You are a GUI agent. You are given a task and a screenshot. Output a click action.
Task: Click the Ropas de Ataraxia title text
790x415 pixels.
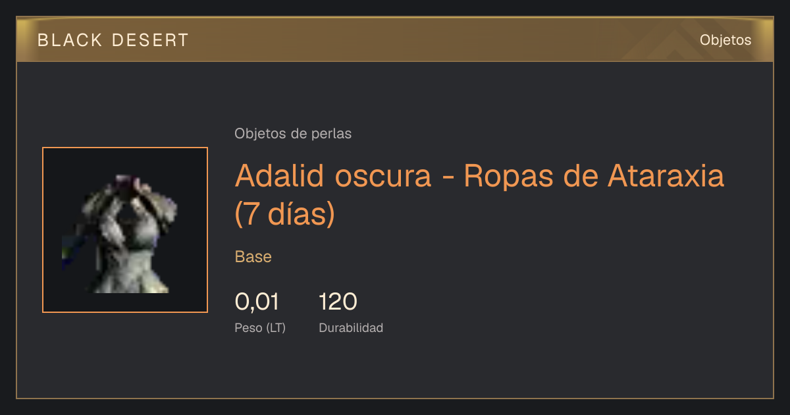click(594, 176)
